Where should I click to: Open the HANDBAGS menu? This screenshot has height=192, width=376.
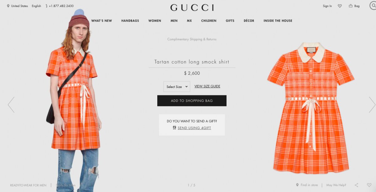click(x=130, y=21)
